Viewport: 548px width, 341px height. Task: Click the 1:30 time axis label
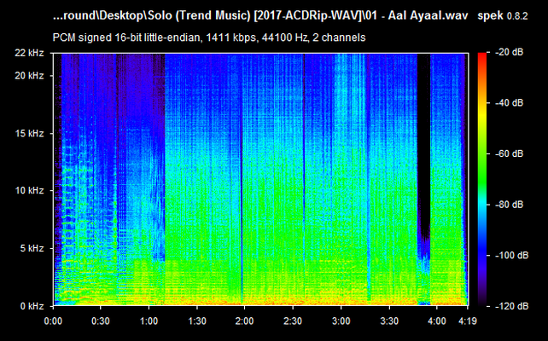[x=197, y=321]
